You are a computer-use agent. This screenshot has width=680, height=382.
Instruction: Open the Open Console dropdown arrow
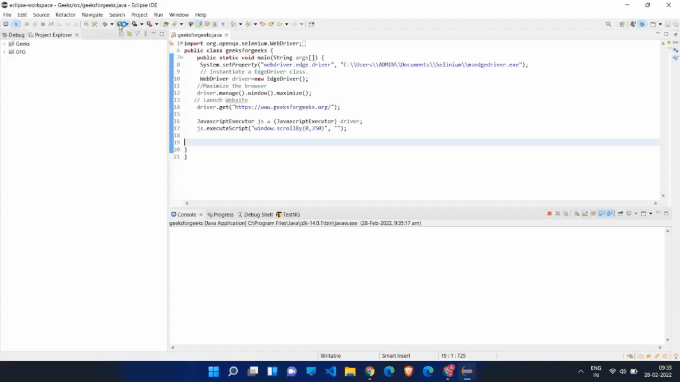click(x=650, y=213)
